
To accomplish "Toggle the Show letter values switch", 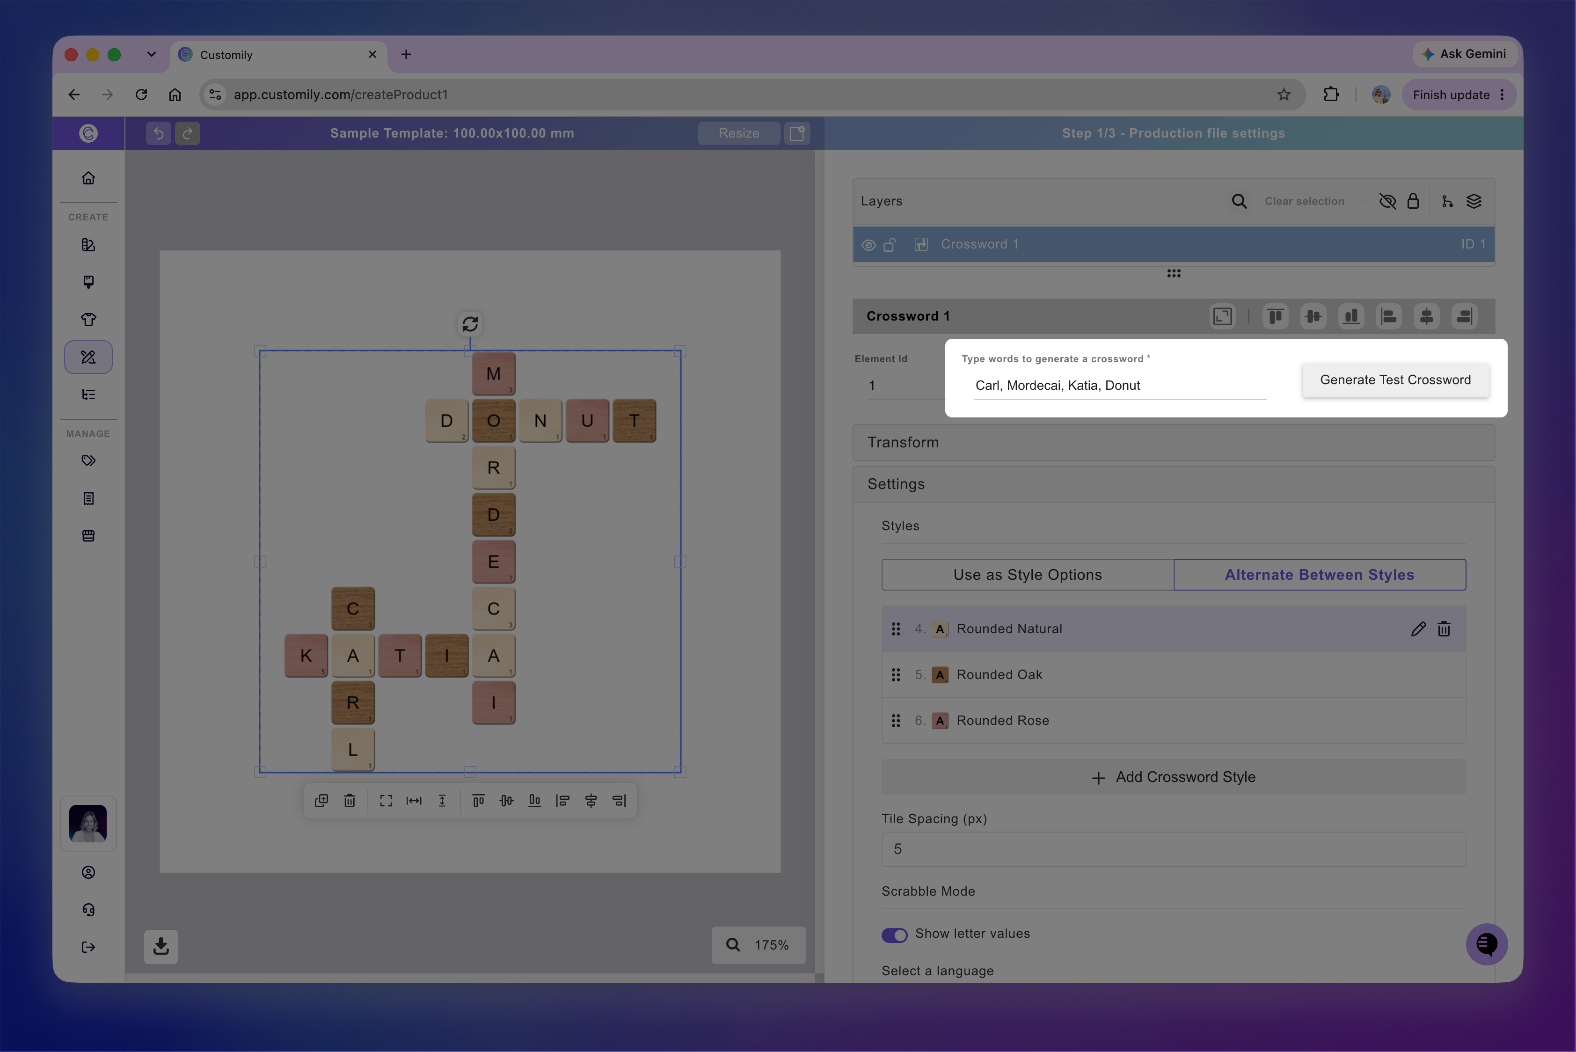I will pos(894,935).
